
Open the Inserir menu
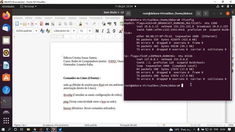click(48, 18)
